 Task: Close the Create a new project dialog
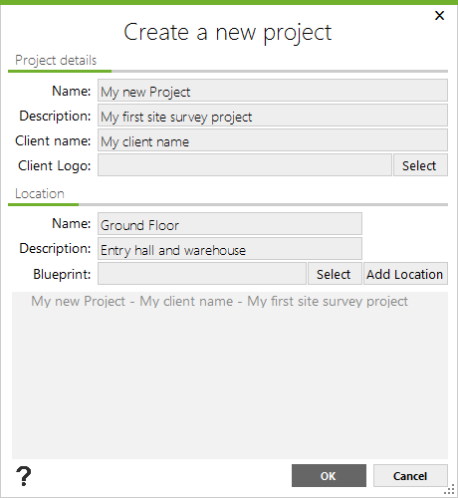pyautogui.click(x=439, y=15)
